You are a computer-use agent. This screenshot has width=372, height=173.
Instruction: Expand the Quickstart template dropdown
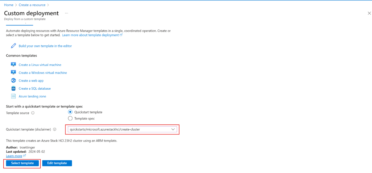173,129
